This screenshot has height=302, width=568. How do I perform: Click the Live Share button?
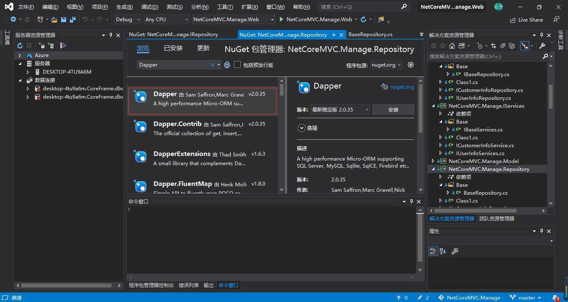(526, 20)
